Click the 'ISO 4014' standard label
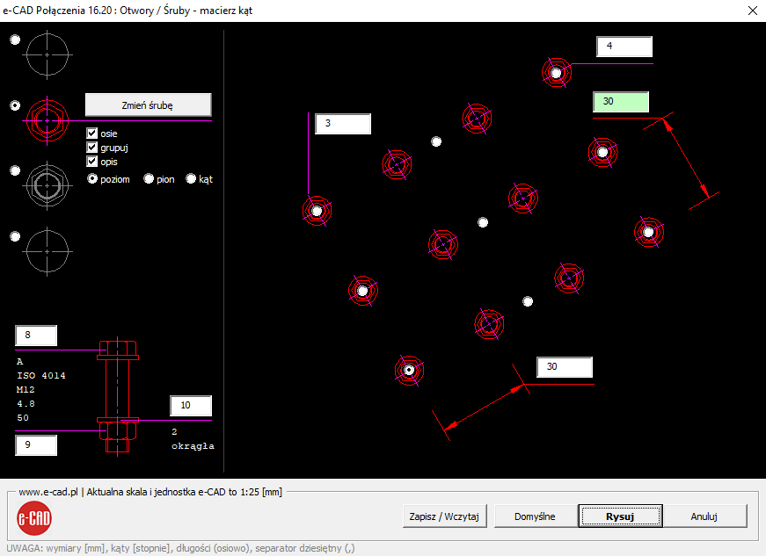Screen dimensions: 766x556 [x=41, y=376]
